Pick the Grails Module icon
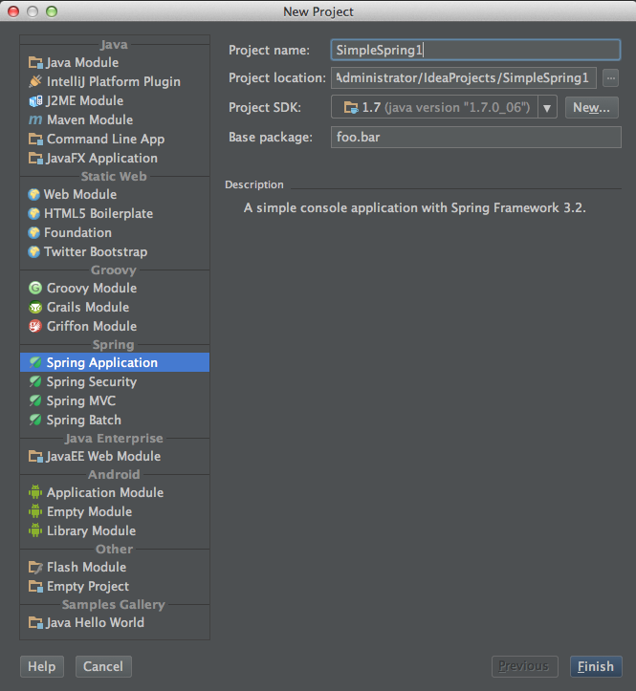The height and width of the screenshot is (691, 636). point(35,307)
